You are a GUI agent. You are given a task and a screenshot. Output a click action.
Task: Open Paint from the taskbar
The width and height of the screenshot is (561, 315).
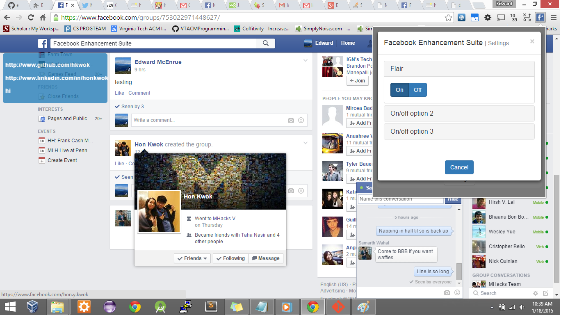tap(364, 307)
